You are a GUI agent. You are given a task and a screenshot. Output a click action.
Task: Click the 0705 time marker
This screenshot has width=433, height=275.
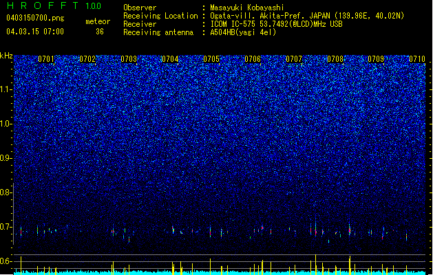[x=211, y=59]
